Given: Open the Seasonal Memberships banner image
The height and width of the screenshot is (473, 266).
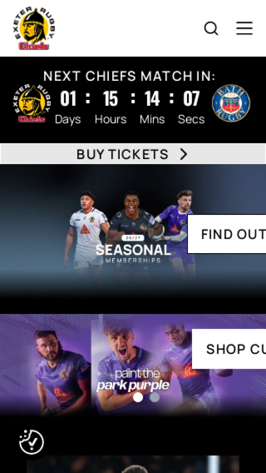Looking at the screenshot, I should point(133,231).
